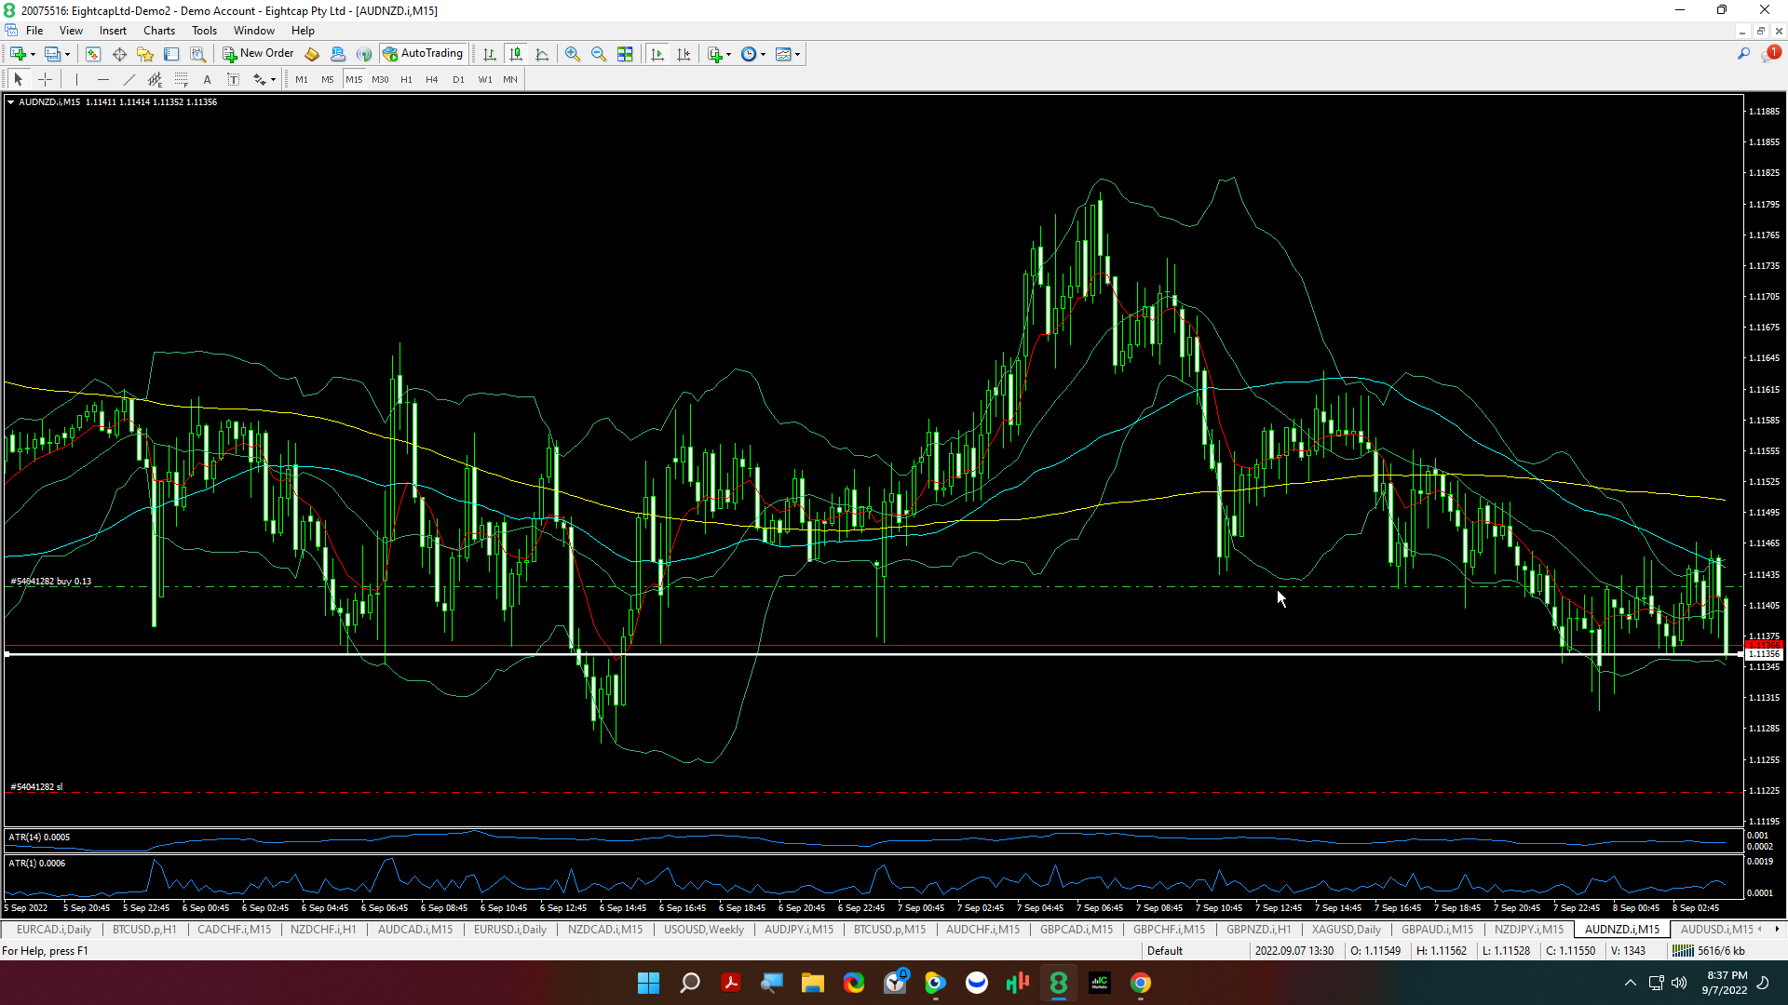Viewport: 1788px width, 1005px height.
Task: Zoom in on the chart
Action: (x=573, y=54)
